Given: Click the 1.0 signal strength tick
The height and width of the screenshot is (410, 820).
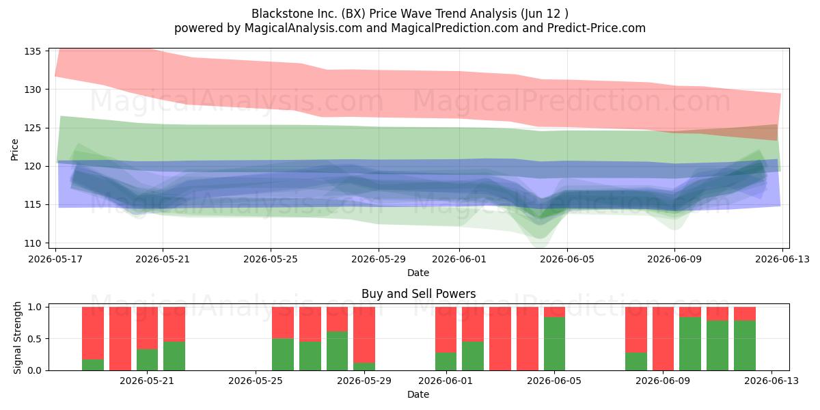Looking at the screenshot, I should [x=35, y=307].
